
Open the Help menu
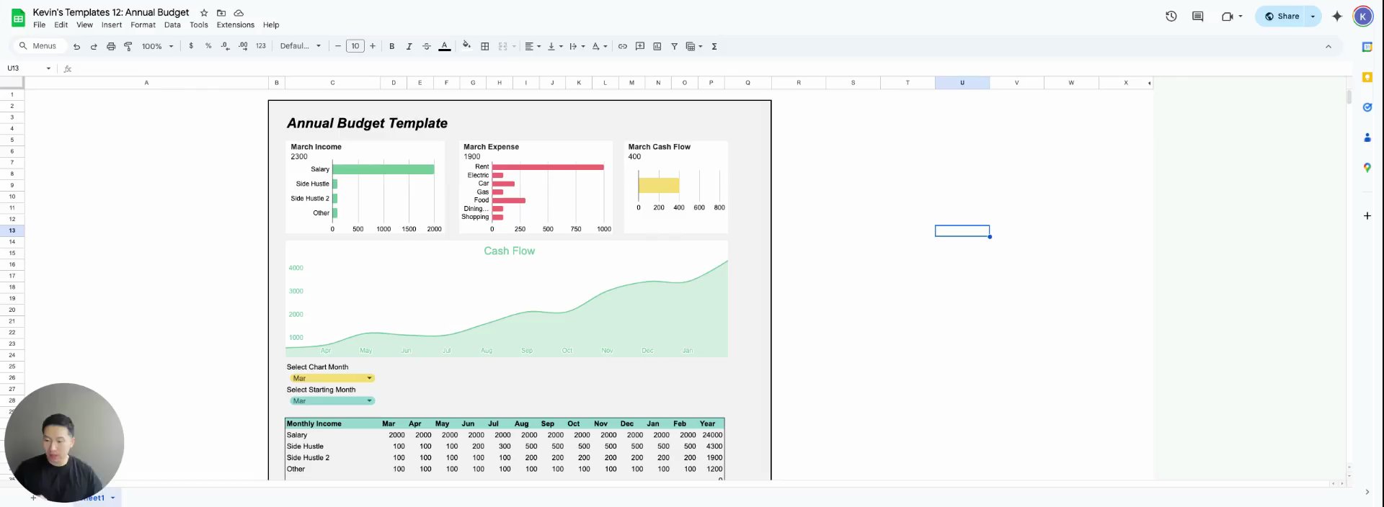(271, 24)
